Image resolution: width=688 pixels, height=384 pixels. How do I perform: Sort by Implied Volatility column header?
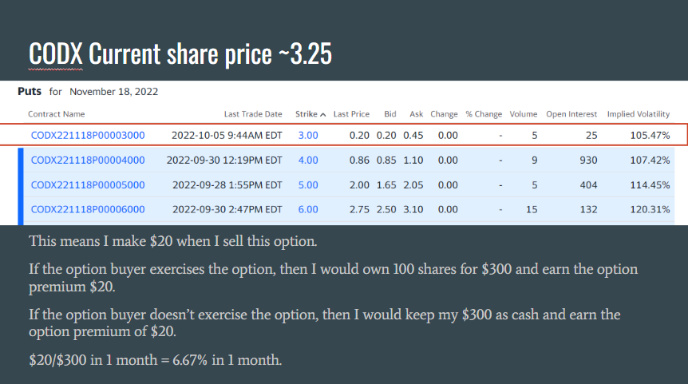pos(638,114)
